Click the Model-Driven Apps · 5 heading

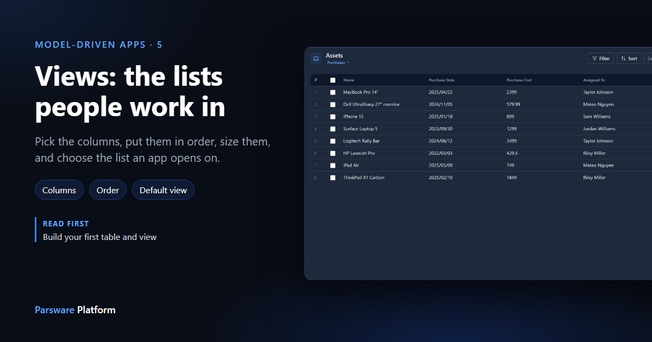(x=99, y=45)
